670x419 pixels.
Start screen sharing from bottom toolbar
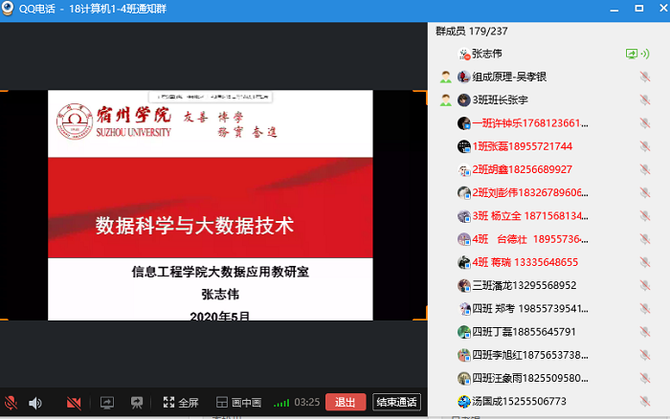[x=107, y=403]
